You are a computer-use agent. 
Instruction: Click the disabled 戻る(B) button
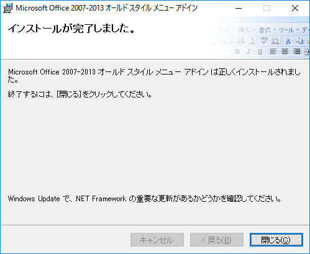click(x=217, y=240)
